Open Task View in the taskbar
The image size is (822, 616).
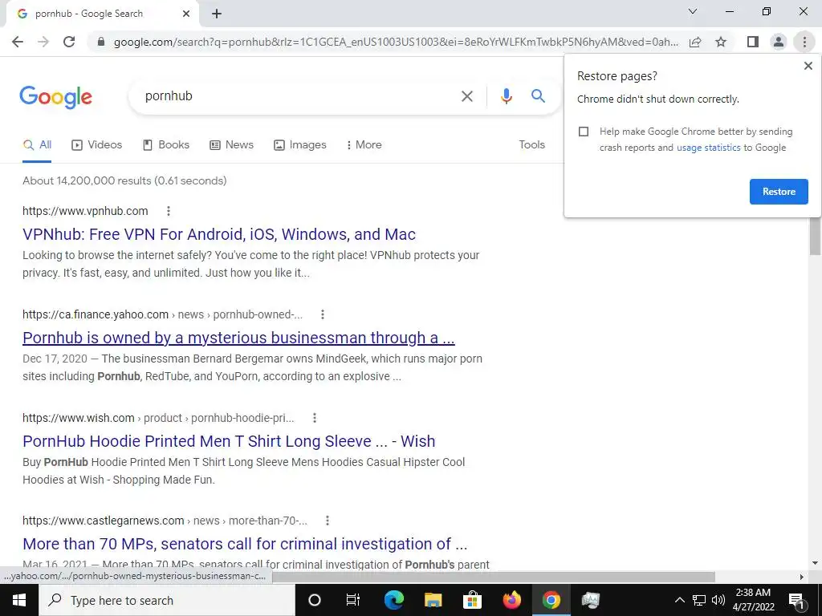click(x=353, y=600)
